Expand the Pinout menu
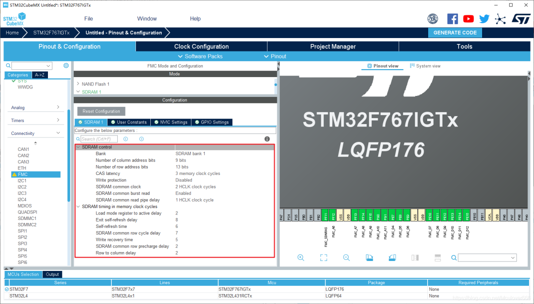534x304 pixels. click(x=275, y=56)
